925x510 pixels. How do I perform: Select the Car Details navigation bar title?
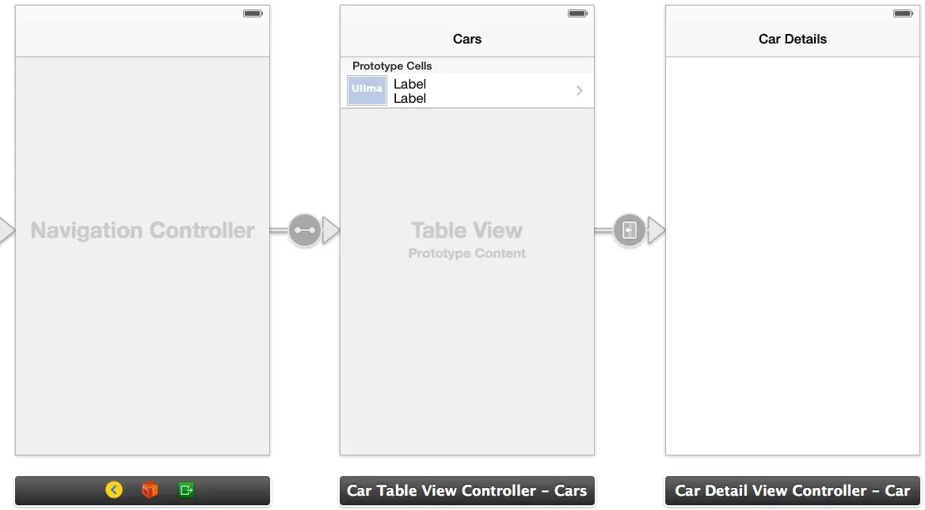[x=792, y=39]
